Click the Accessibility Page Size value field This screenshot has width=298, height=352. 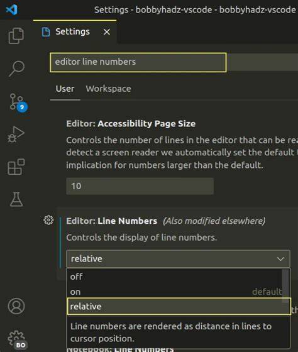pyautogui.click(x=140, y=186)
